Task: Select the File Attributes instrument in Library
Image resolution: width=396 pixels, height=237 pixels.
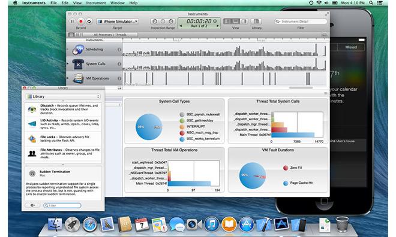Action: [x=63, y=153]
